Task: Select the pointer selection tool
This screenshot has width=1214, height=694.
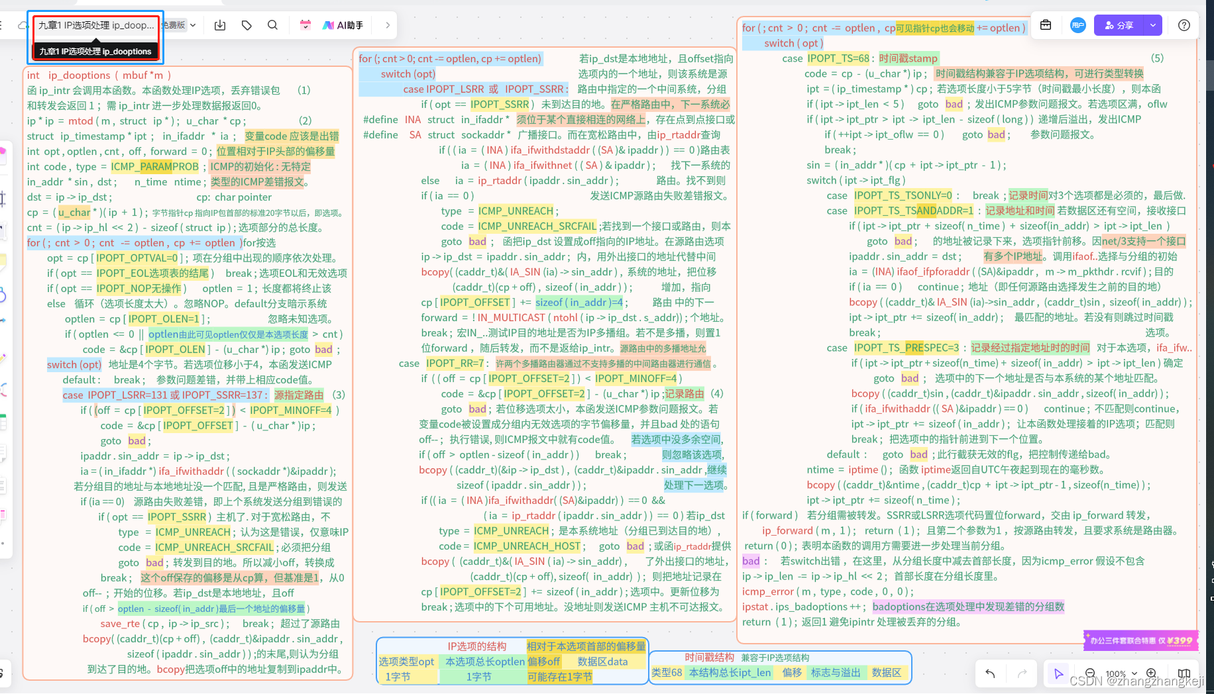Action: pyautogui.click(x=1058, y=673)
